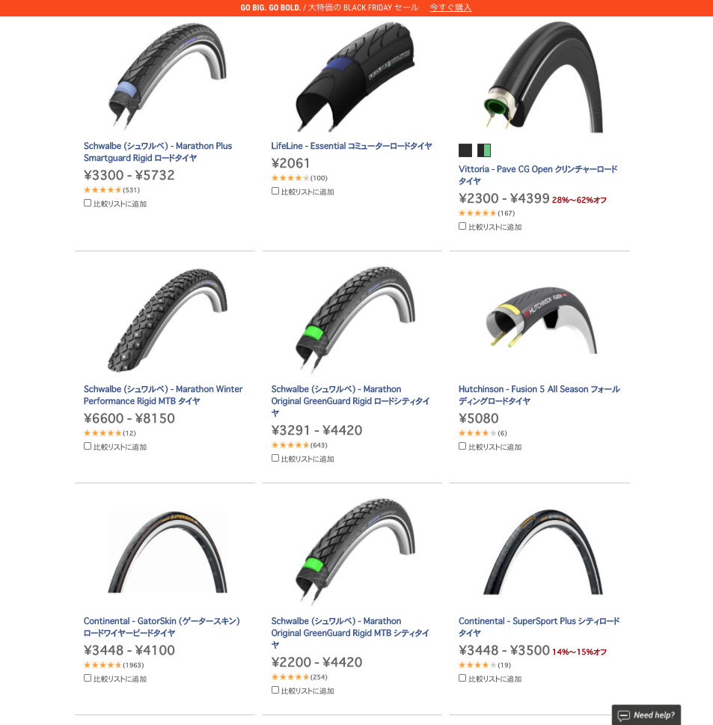
Task: Click star rating for Marathon GreenGuard (643)
Action: pos(290,445)
